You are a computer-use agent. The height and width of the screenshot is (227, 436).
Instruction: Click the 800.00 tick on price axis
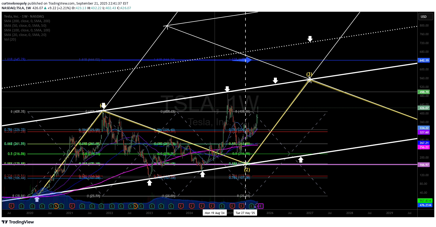(x=424, y=25)
